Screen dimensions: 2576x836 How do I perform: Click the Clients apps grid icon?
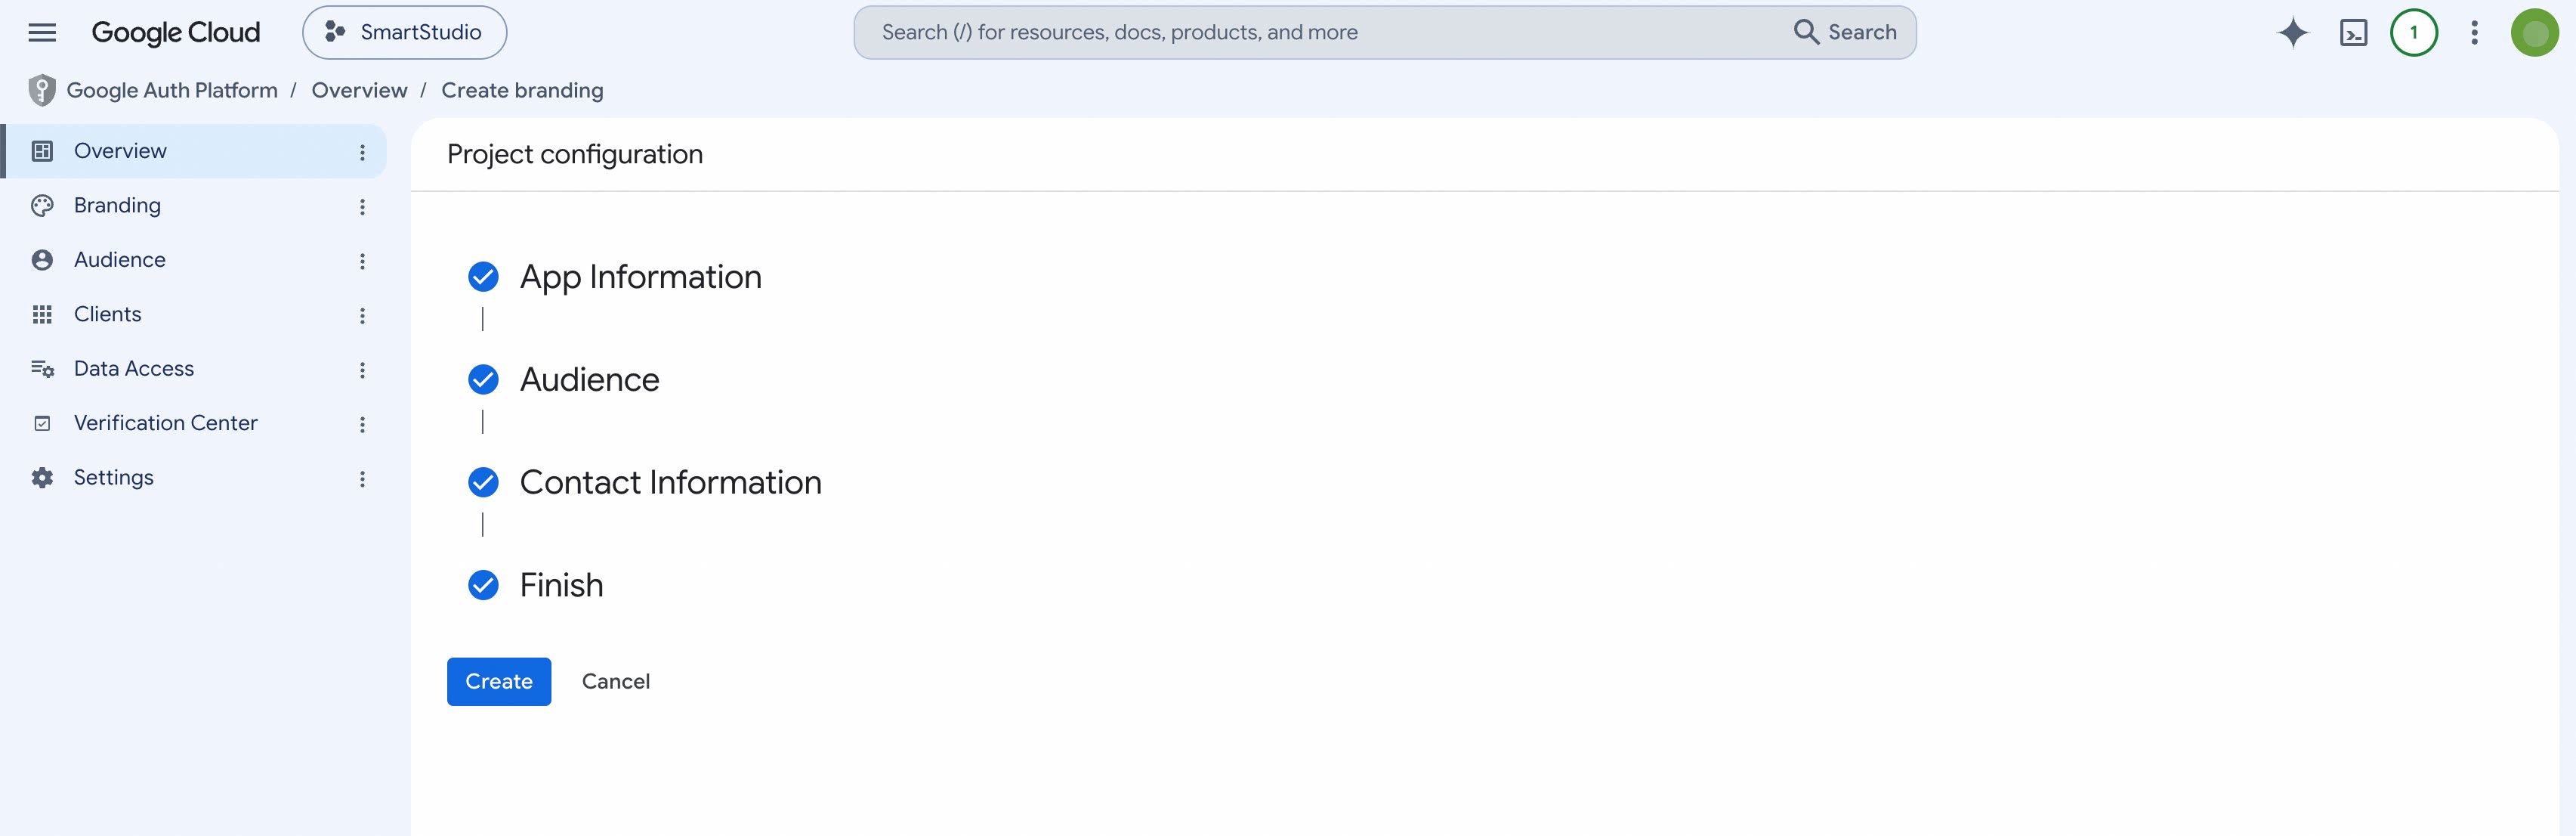pos(42,314)
